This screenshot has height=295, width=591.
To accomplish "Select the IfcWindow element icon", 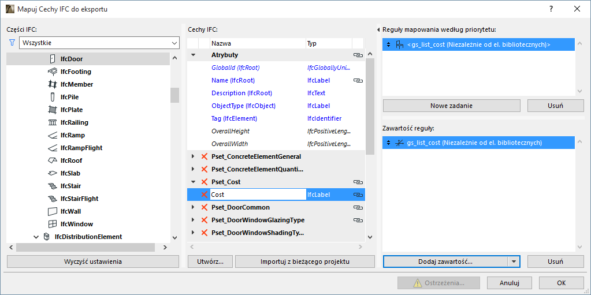I will 53,224.
